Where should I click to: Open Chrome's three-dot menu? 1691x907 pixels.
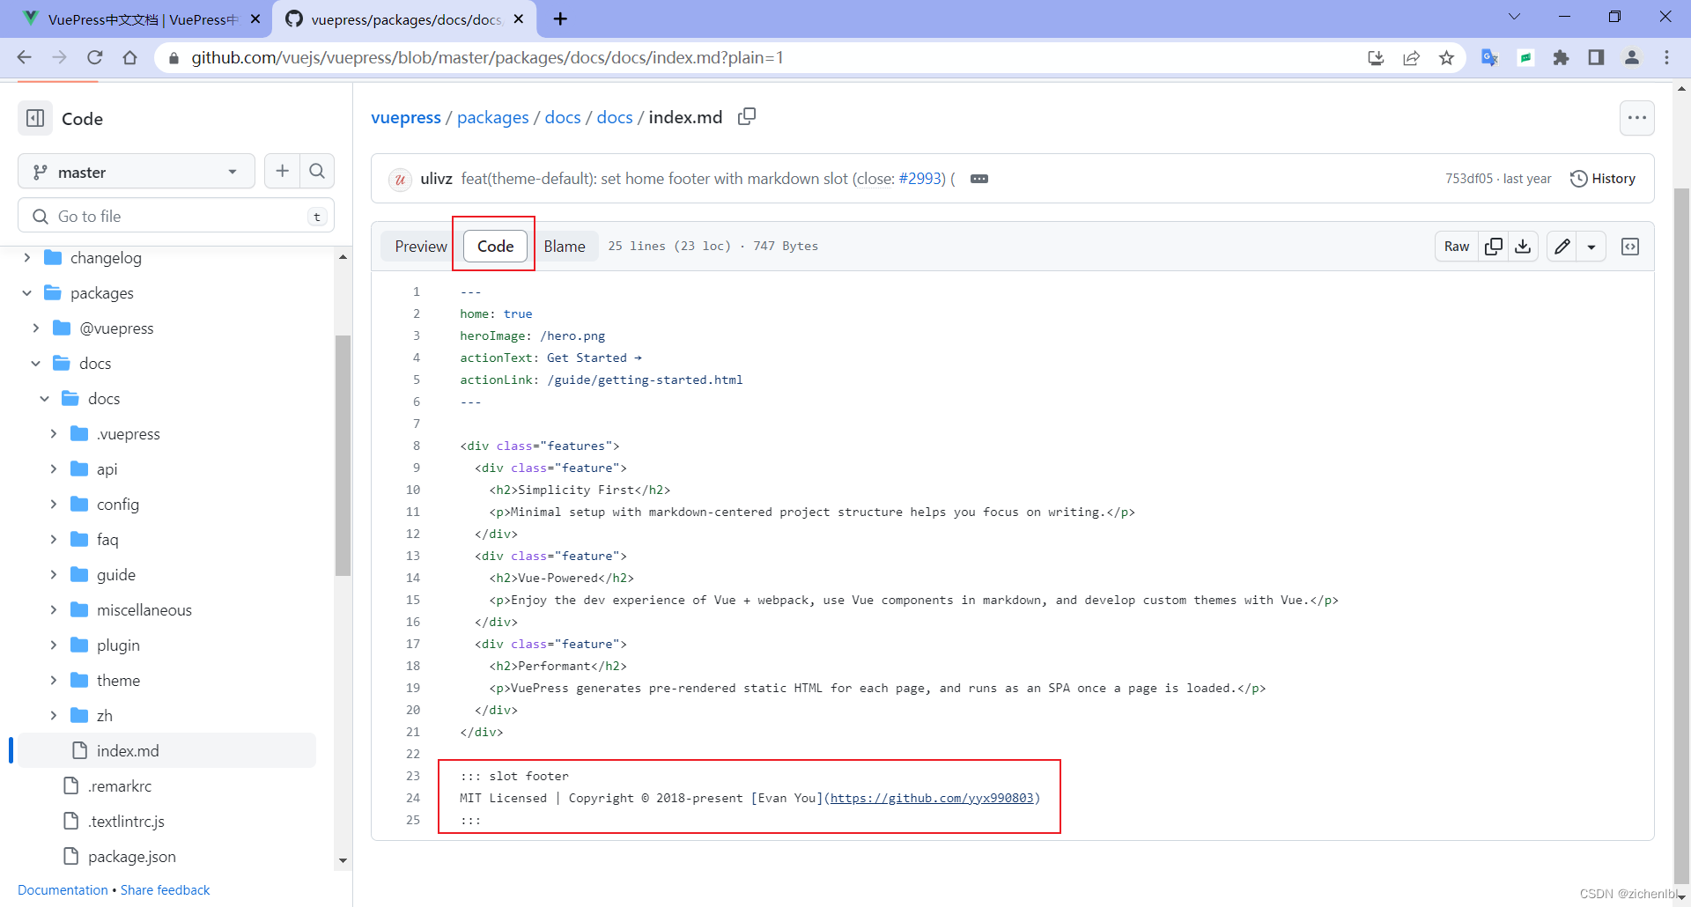(x=1666, y=57)
